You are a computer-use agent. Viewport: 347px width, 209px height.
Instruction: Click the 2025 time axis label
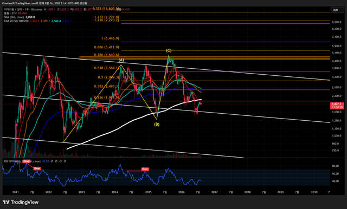click(148, 192)
